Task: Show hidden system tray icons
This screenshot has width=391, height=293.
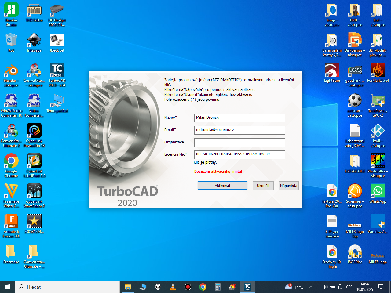Action: tap(310, 287)
